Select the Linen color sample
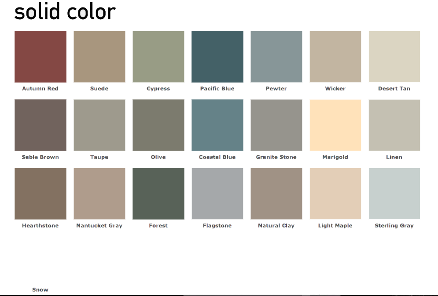Image resolution: width=438 pixels, height=296 pixels. coord(394,125)
